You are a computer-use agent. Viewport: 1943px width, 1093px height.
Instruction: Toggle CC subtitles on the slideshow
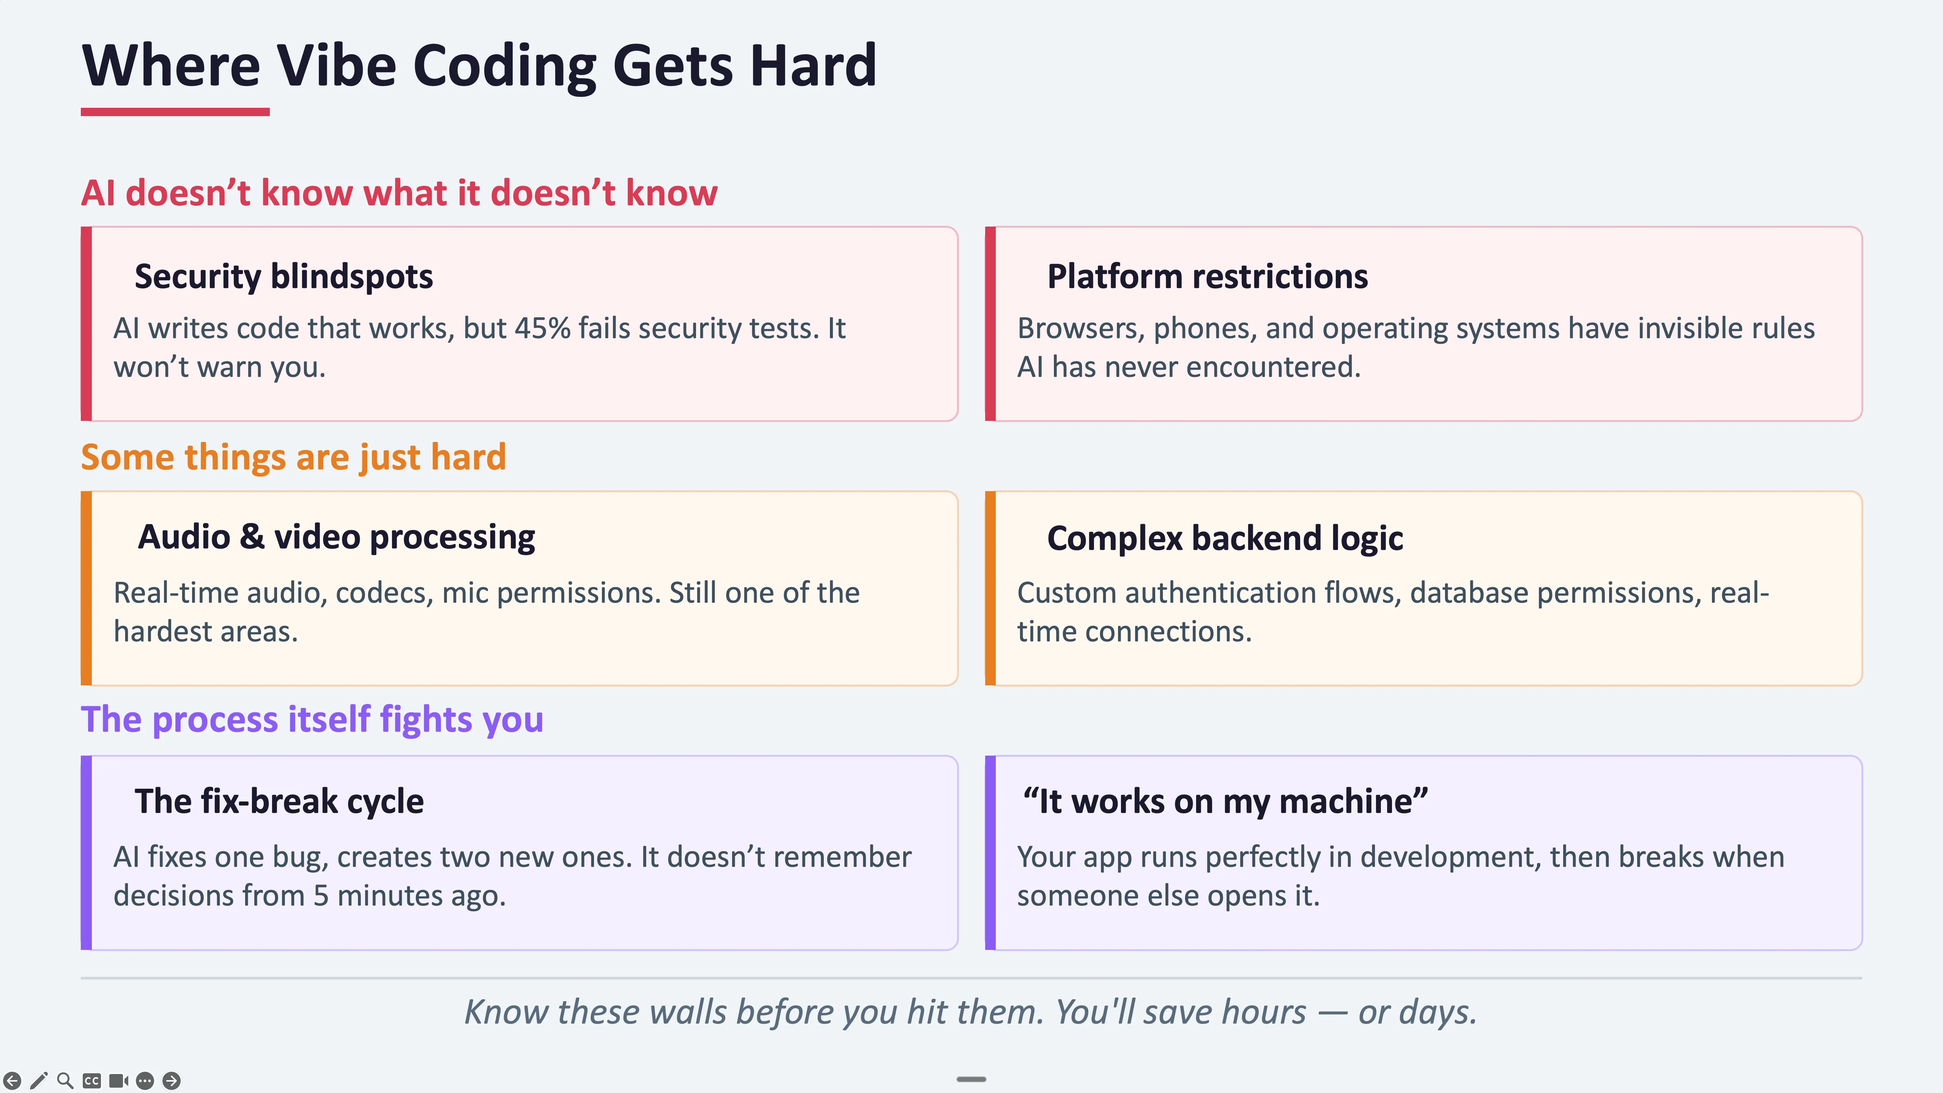(x=91, y=1080)
